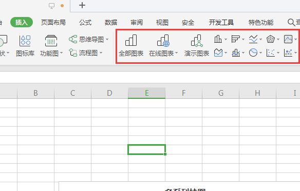Expand the bar chart dropdown arrow
The image size is (300, 191).
[243, 39]
